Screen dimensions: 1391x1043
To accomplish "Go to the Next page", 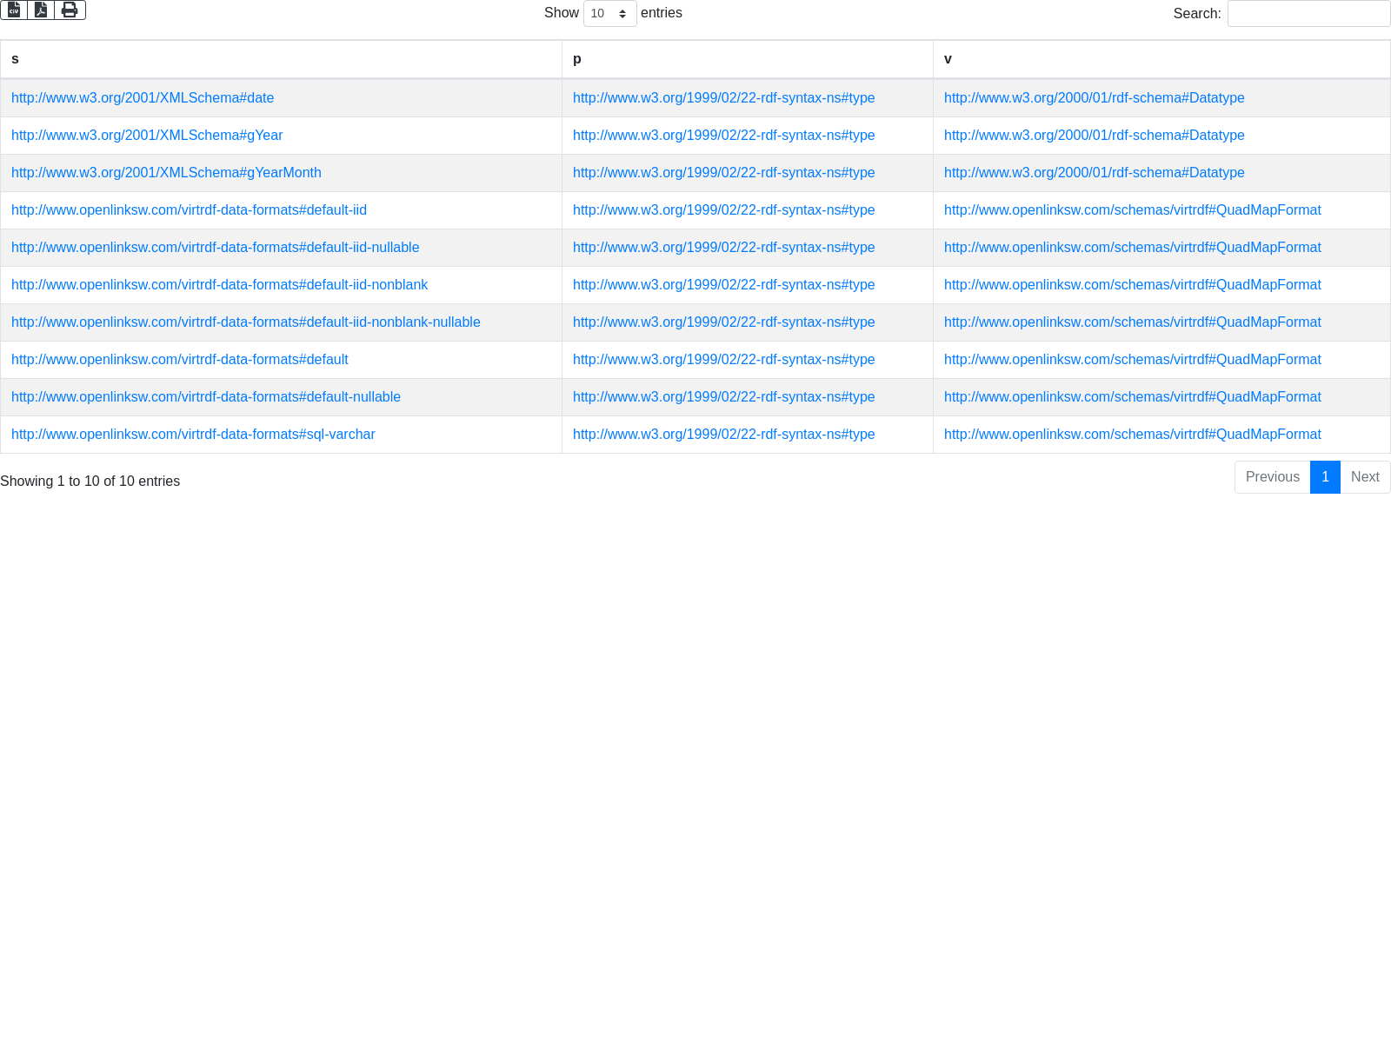I will click(1365, 477).
